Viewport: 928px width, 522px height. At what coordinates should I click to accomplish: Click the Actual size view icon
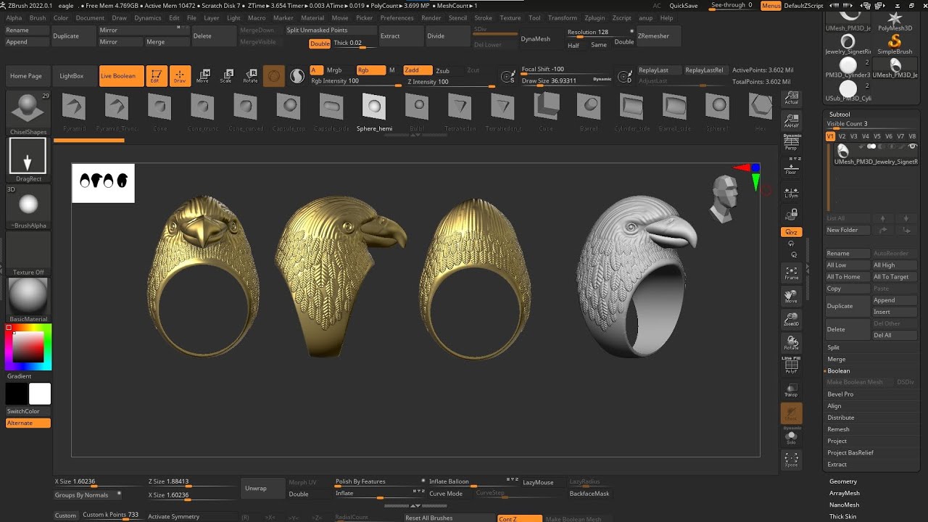(x=791, y=98)
